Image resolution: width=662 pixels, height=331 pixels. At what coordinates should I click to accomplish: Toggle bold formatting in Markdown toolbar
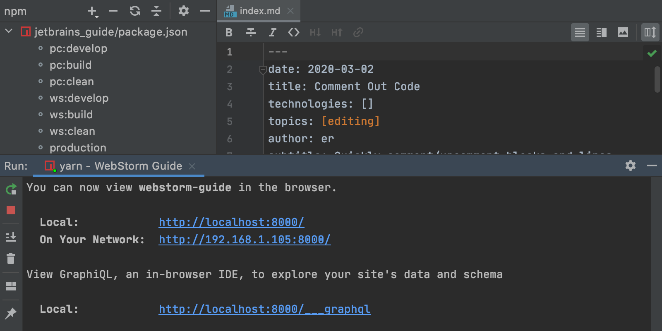(x=229, y=32)
